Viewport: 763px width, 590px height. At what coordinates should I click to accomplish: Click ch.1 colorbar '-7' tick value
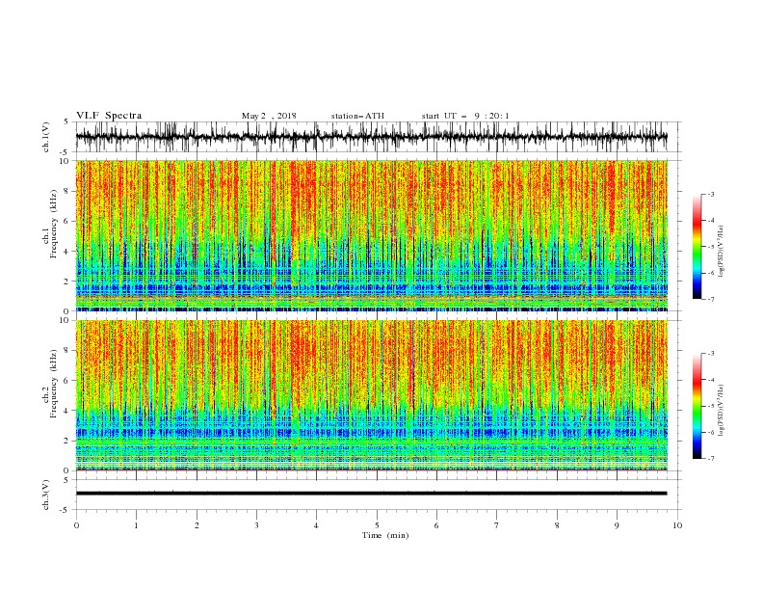pyautogui.click(x=711, y=299)
